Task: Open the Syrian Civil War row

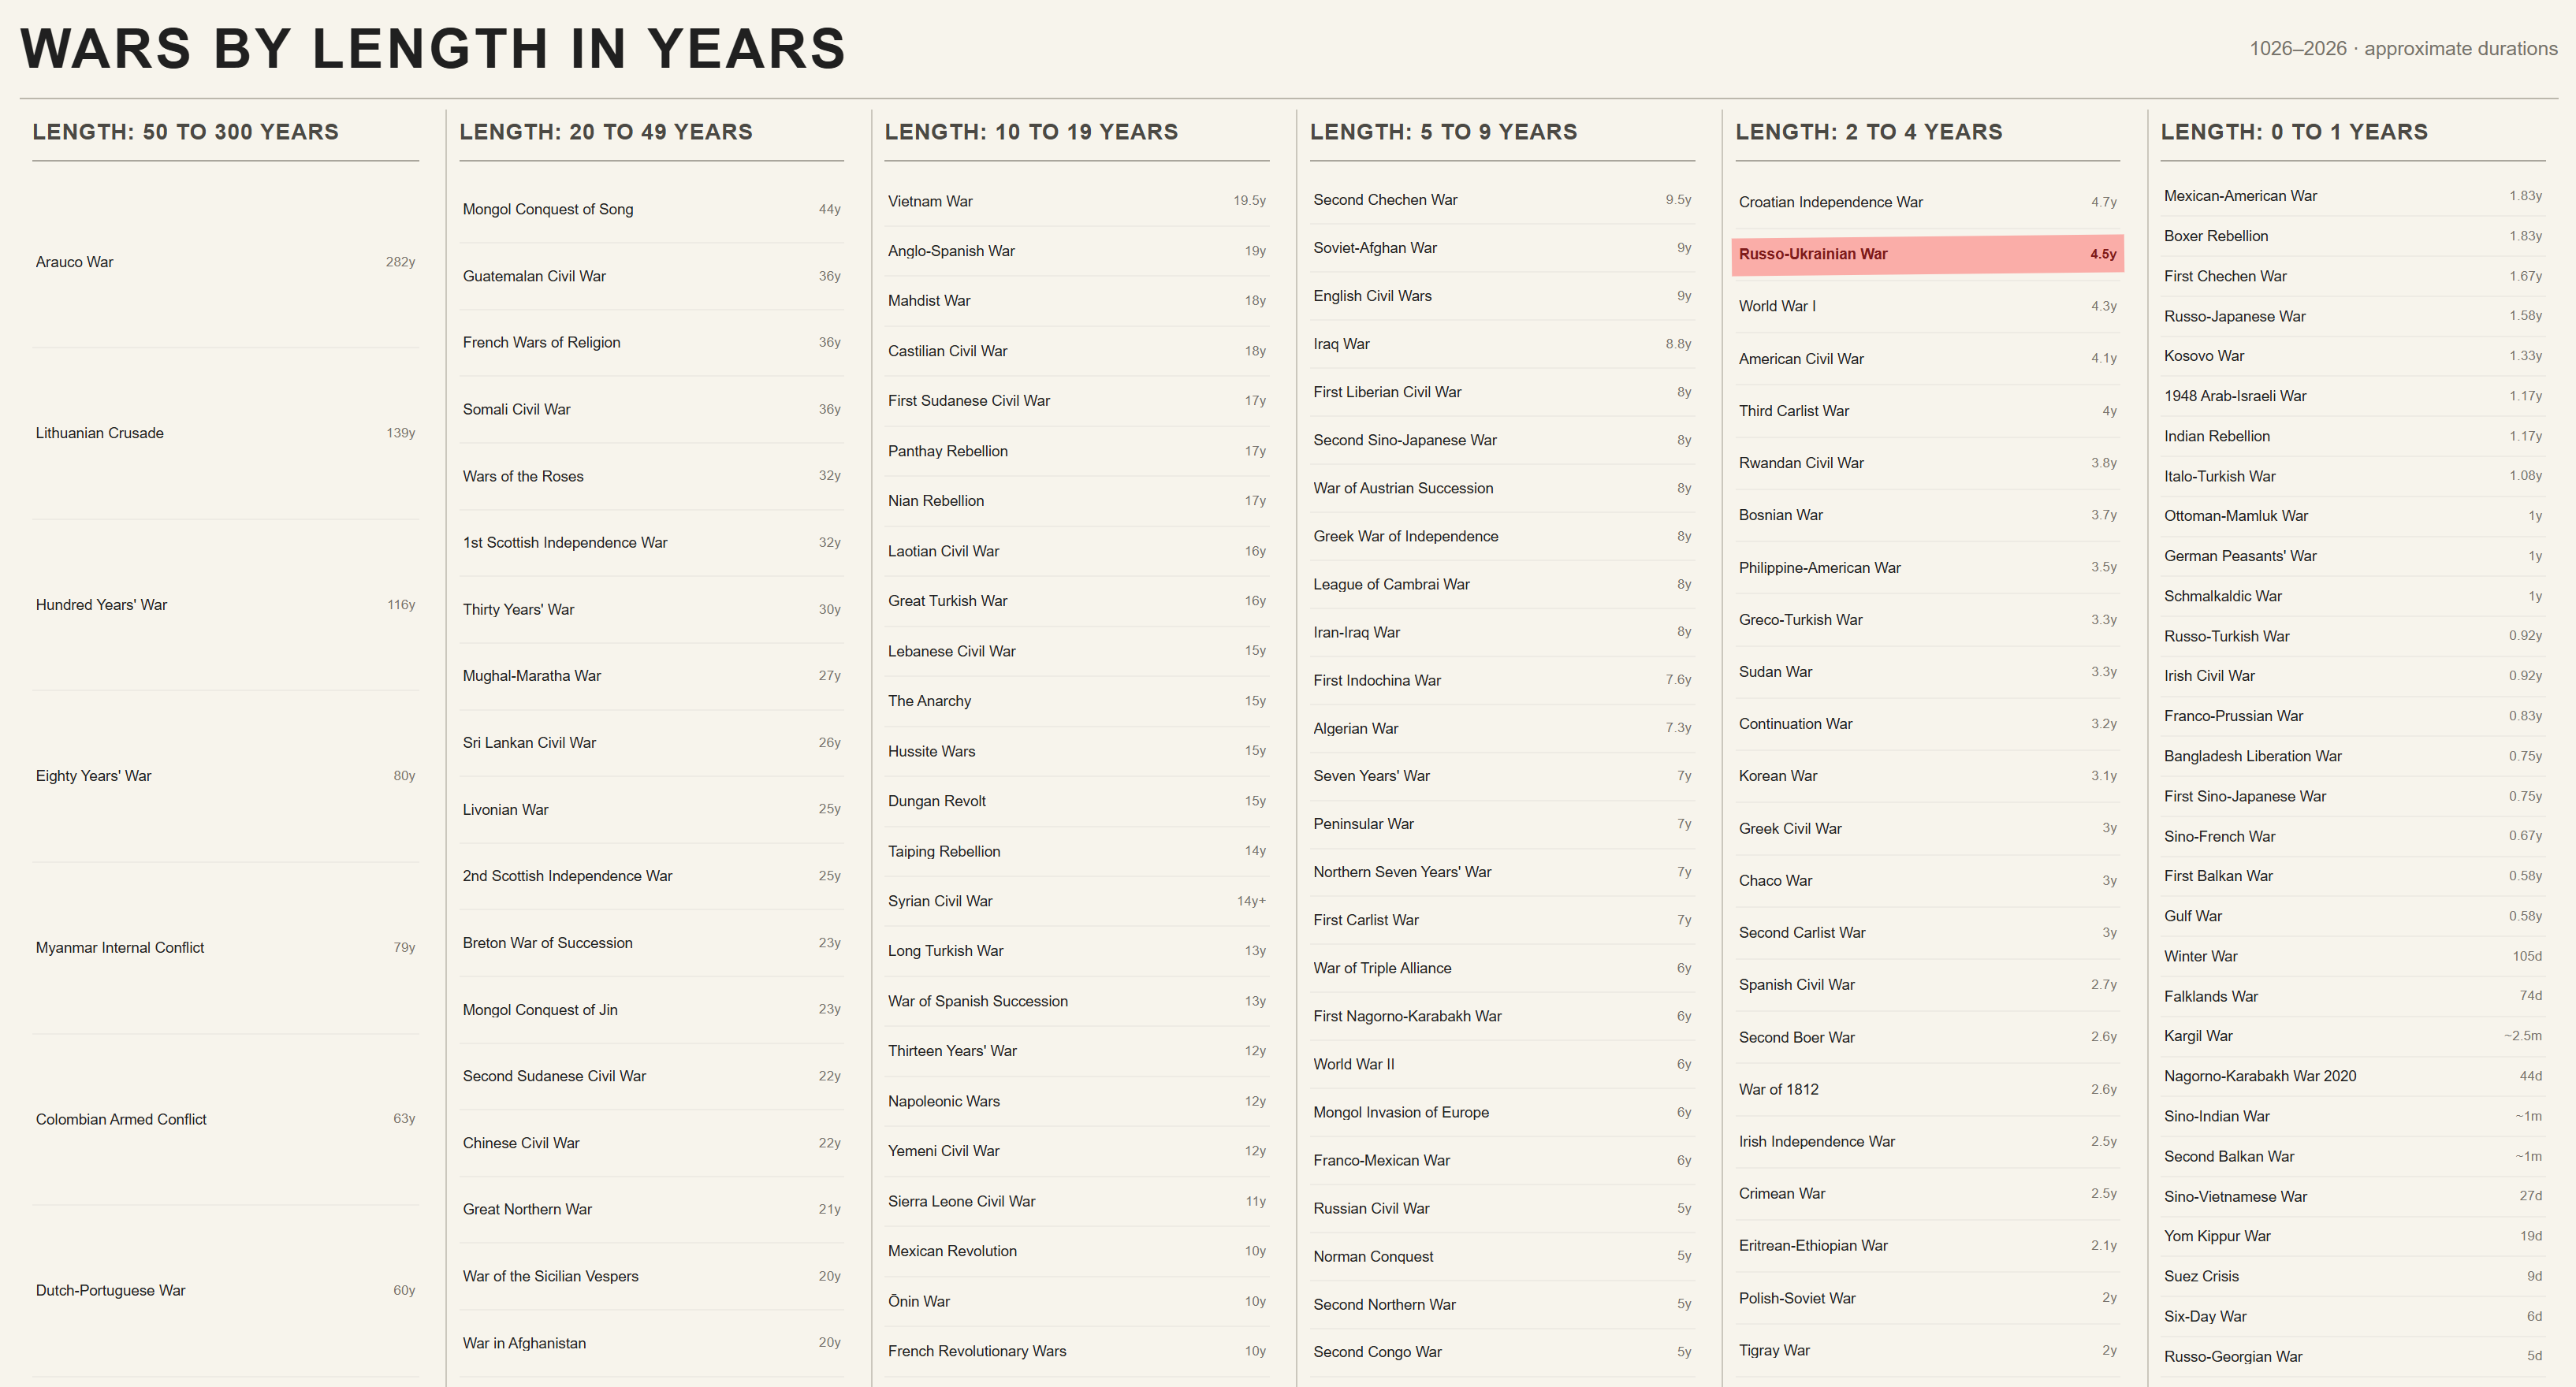Action: [1076, 901]
